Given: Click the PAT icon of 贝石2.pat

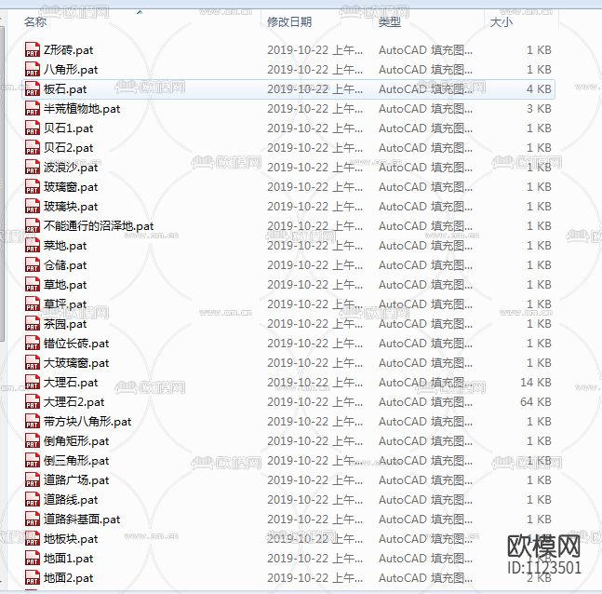Looking at the screenshot, I should tap(33, 148).
